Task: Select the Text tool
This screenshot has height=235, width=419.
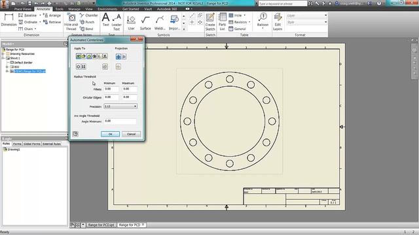Action: point(106,20)
